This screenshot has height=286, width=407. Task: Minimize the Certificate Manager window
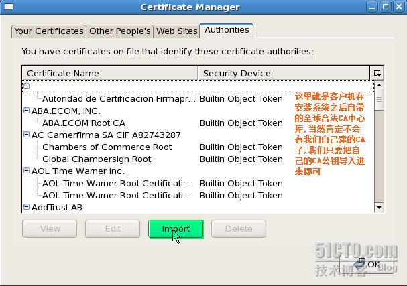coord(372,7)
